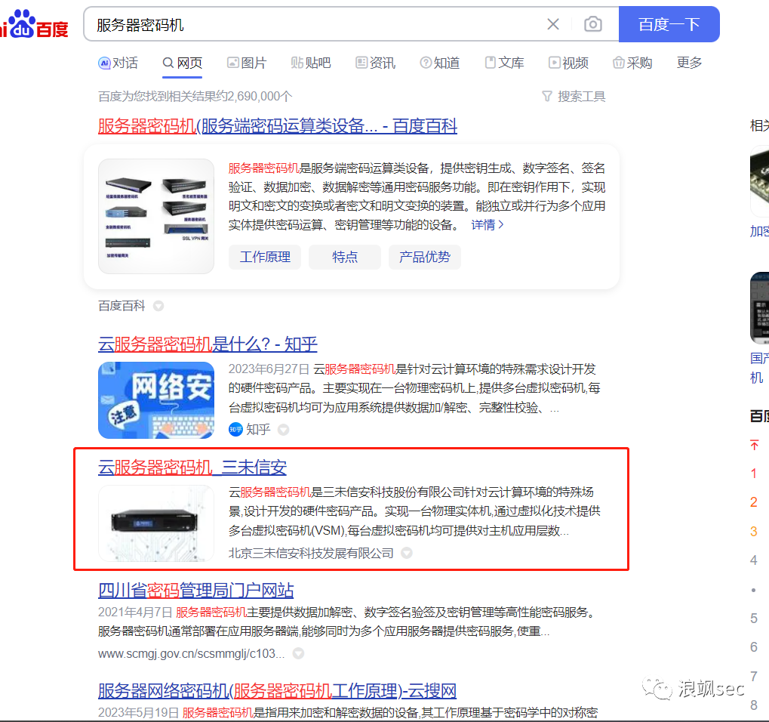Image resolution: width=769 pixels, height=722 pixels.
Task: Click the 百度百科 source label
Action: pos(122,306)
